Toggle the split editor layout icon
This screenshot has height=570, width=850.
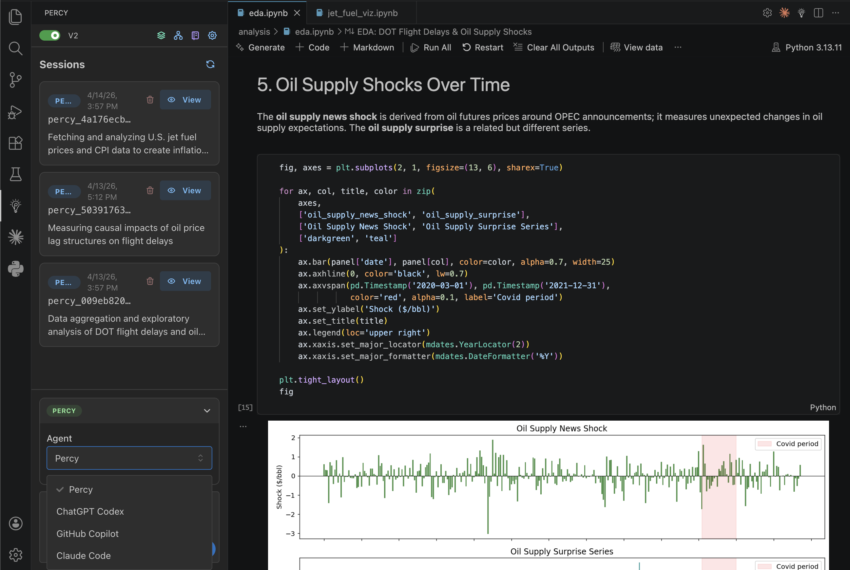coord(818,13)
